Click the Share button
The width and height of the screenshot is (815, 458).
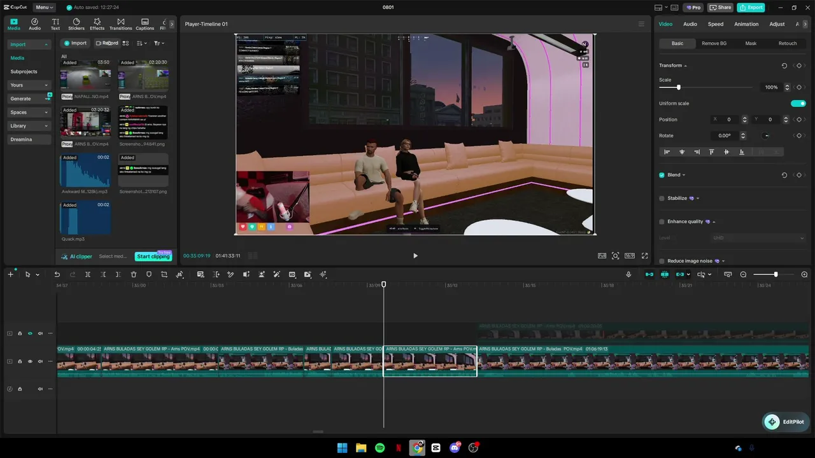pyautogui.click(x=720, y=8)
